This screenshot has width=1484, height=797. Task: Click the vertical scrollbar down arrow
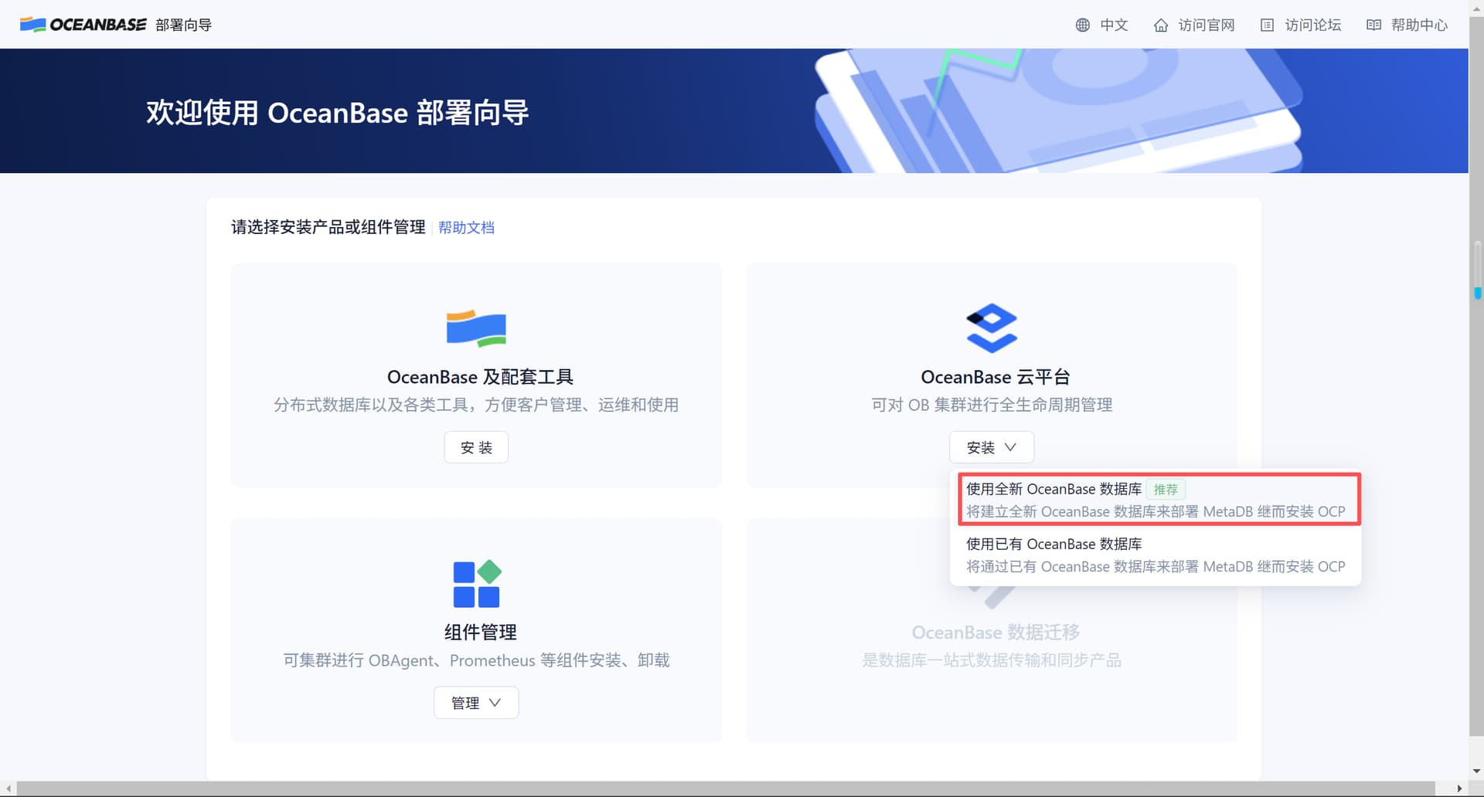(x=1476, y=771)
